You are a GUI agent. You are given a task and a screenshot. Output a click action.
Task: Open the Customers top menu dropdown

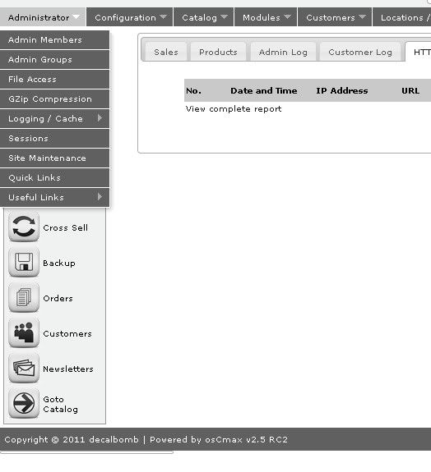pyautogui.click(x=335, y=17)
